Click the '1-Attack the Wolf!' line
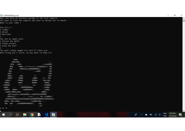The image size is (185, 131). [10, 41]
